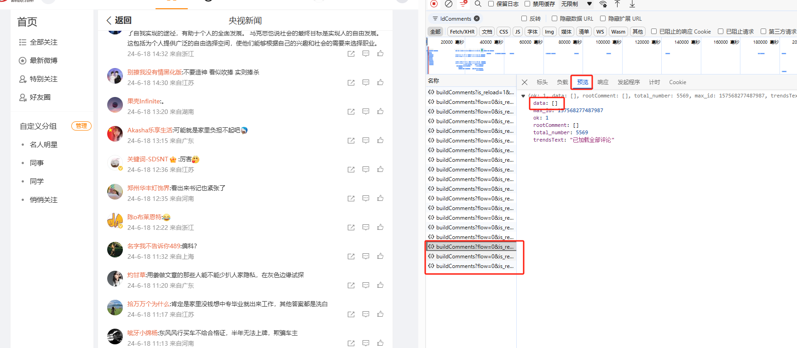797x348 pixels.
Task: Open 悄悄关注 custom group
Action: point(44,200)
